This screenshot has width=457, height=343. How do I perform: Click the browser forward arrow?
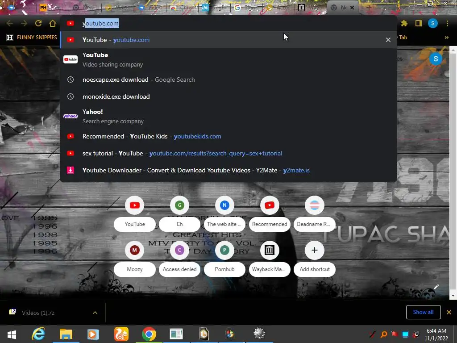24,23
